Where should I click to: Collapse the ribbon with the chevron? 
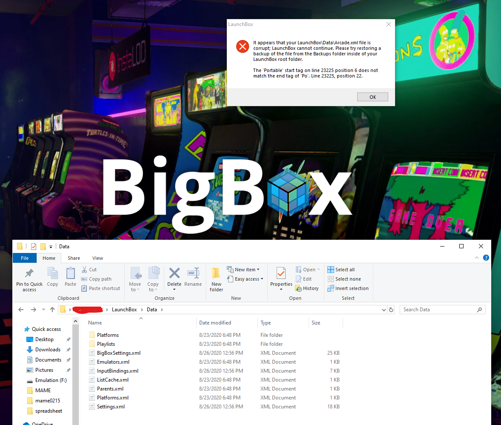[x=477, y=258]
